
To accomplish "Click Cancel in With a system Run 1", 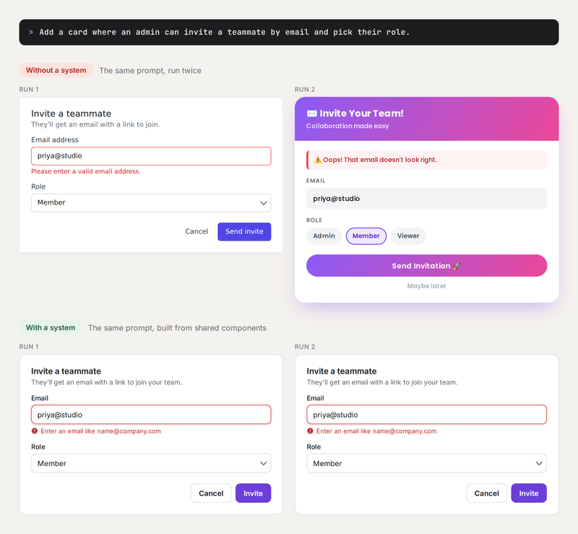I will tap(211, 493).
